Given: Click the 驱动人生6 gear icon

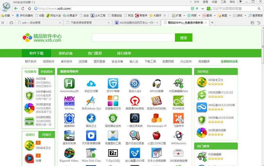Looking at the screenshot, I should pos(135,83).
